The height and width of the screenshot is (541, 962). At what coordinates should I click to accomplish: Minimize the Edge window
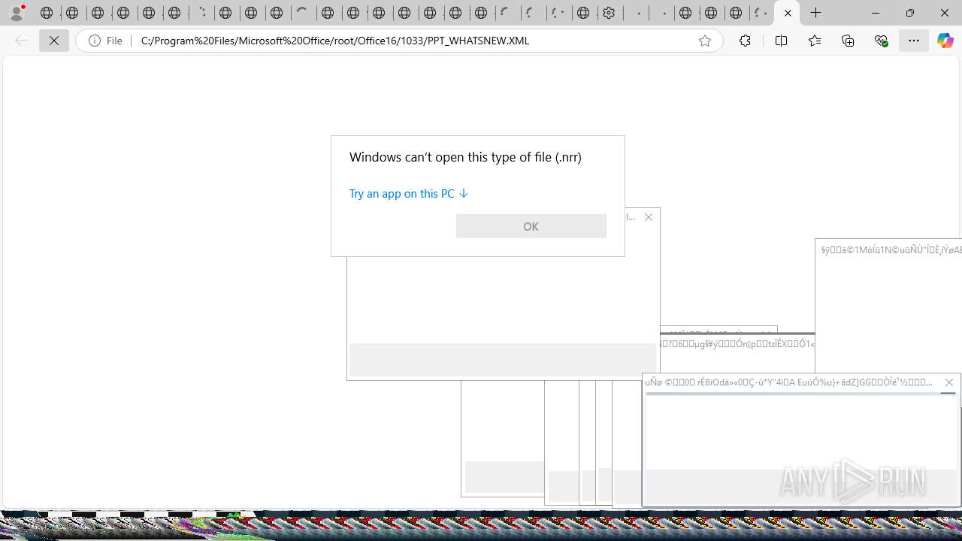click(876, 13)
